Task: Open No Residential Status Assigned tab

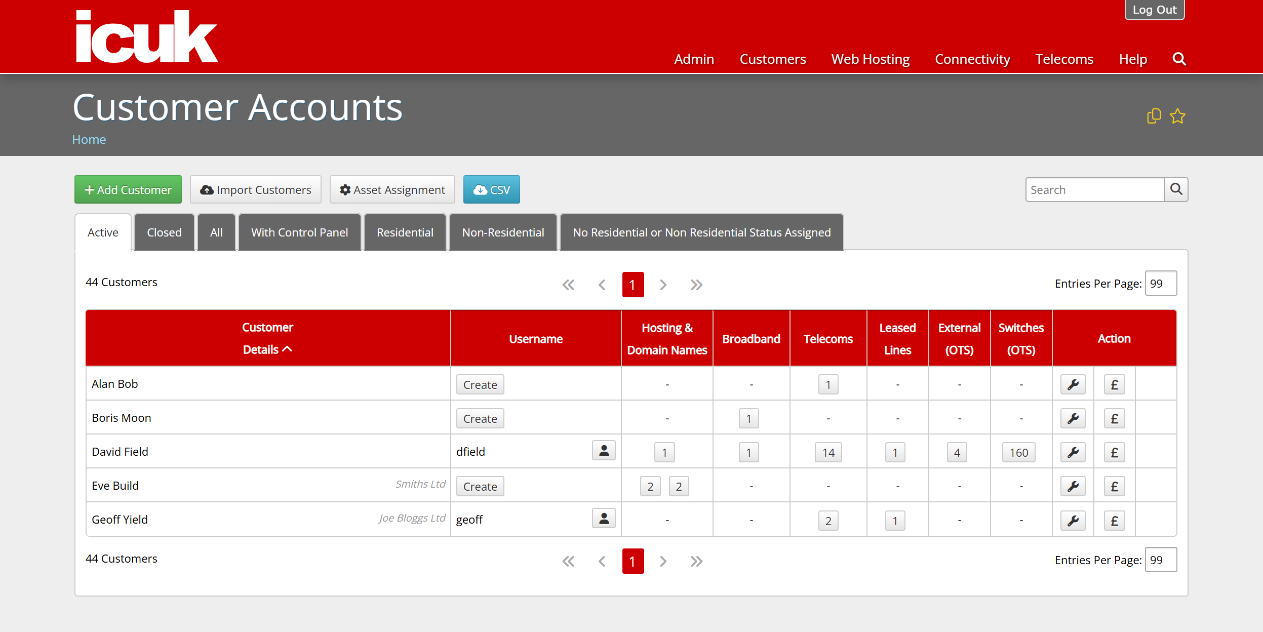Action: click(x=701, y=232)
